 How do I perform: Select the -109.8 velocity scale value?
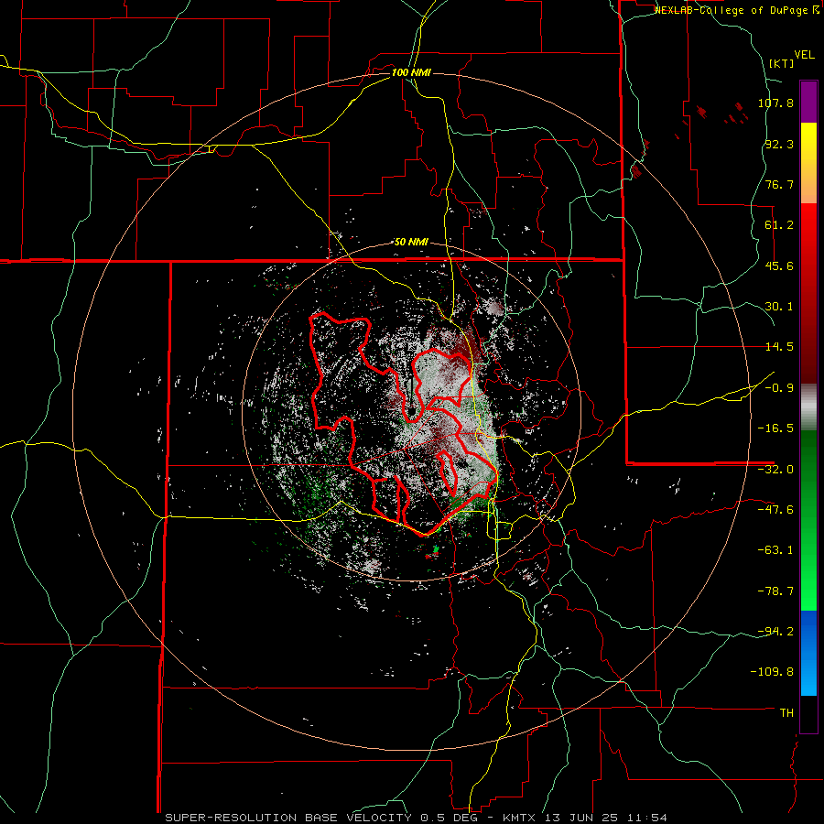[x=773, y=672]
